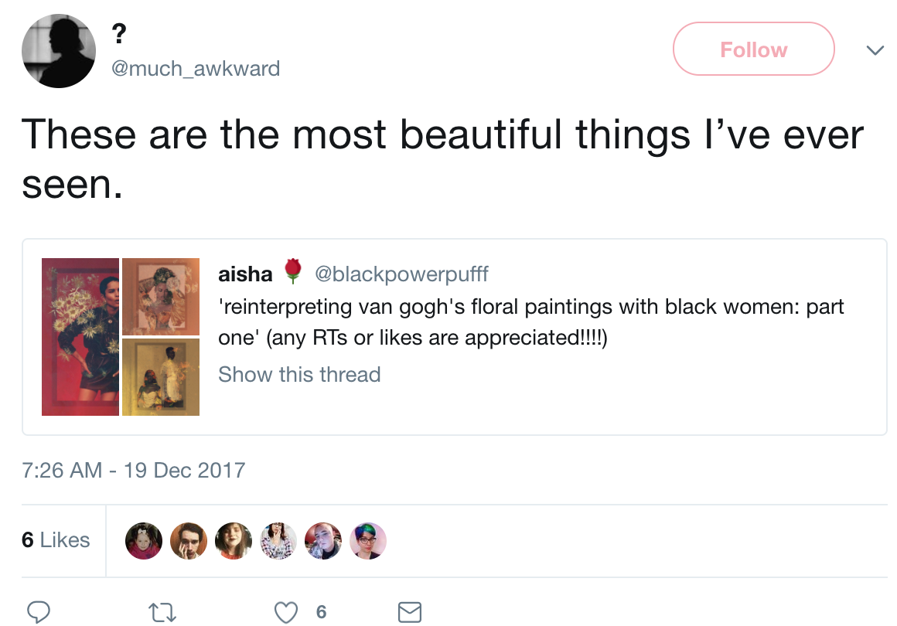Like the tweet with heart icon
897x626 pixels.
pos(286,612)
